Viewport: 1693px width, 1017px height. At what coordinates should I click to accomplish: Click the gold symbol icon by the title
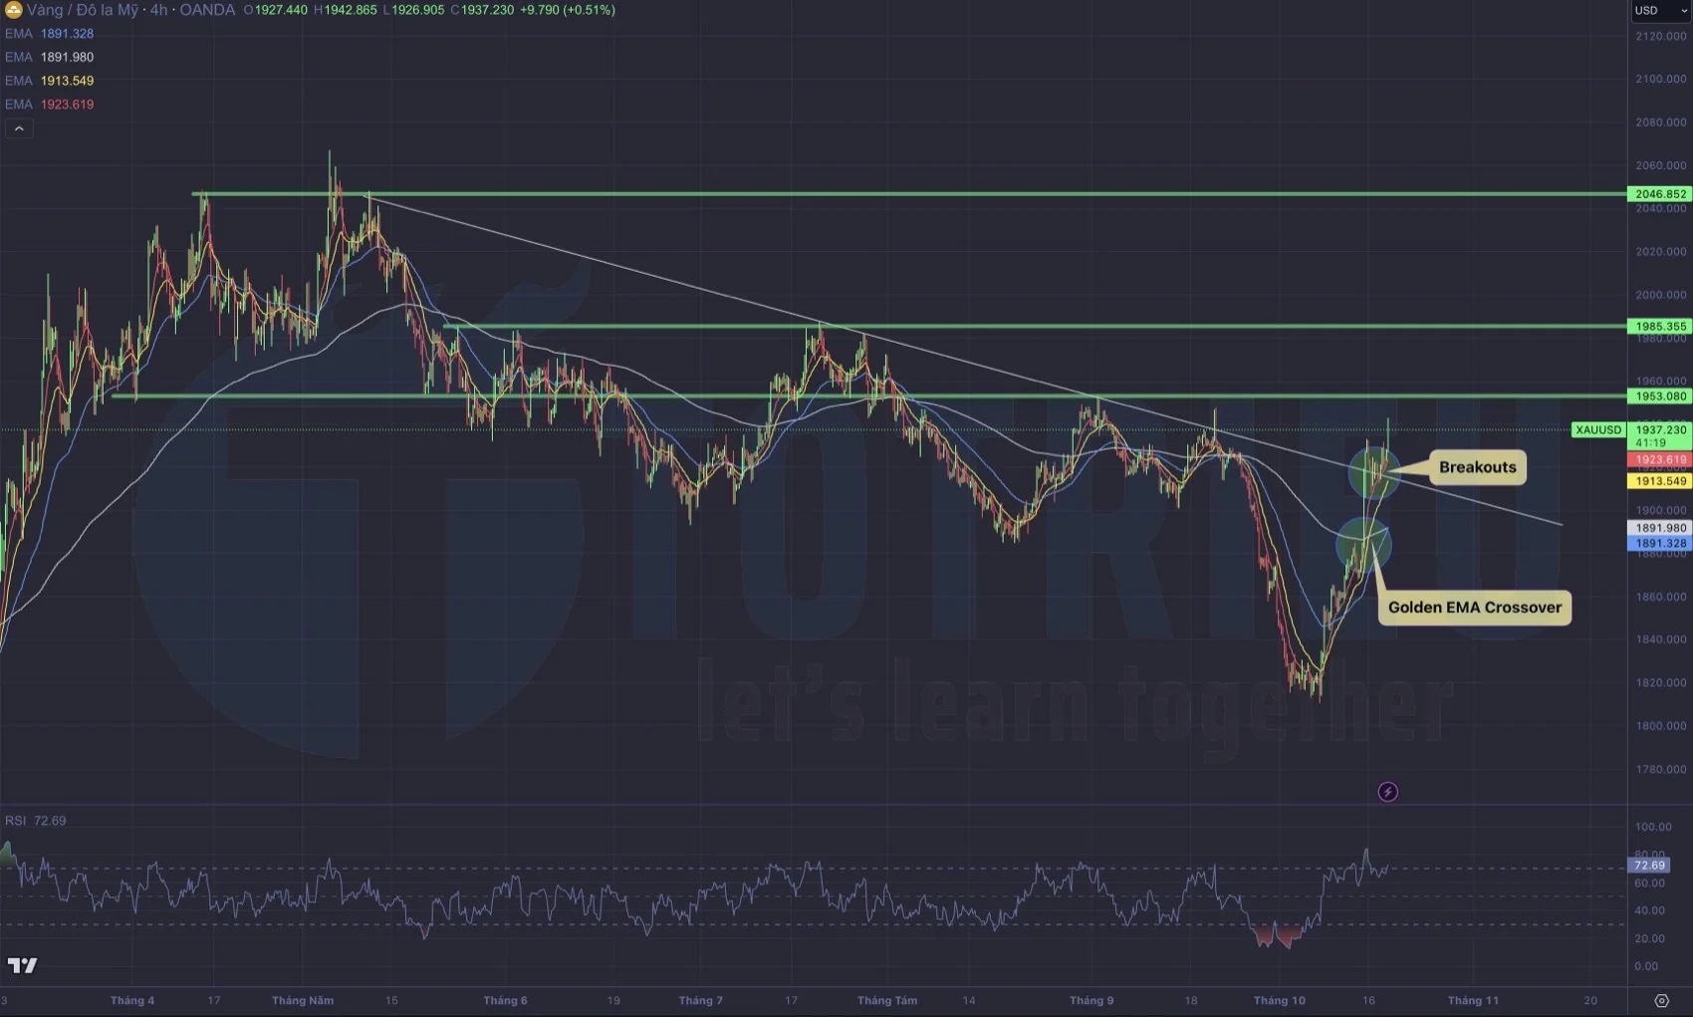pos(13,10)
